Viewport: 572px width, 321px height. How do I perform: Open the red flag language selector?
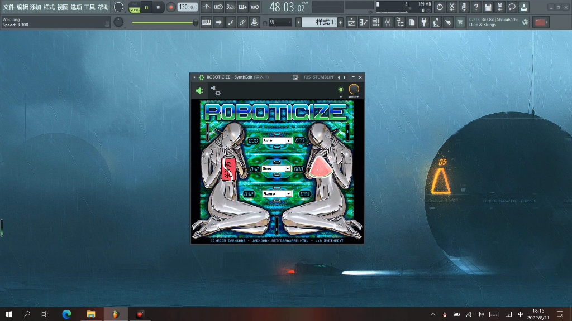click(541, 22)
